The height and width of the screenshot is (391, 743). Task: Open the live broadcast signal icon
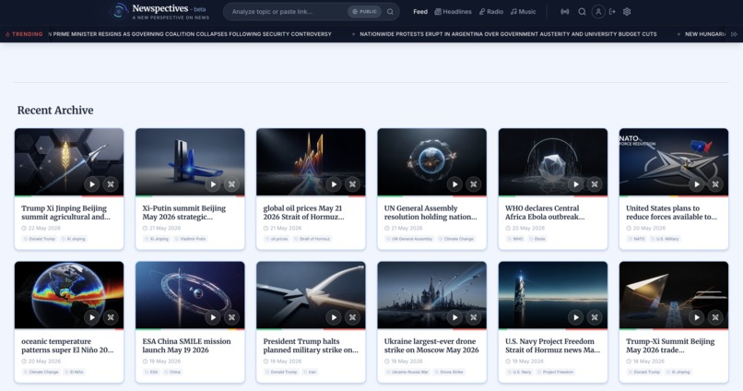tap(565, 12)
